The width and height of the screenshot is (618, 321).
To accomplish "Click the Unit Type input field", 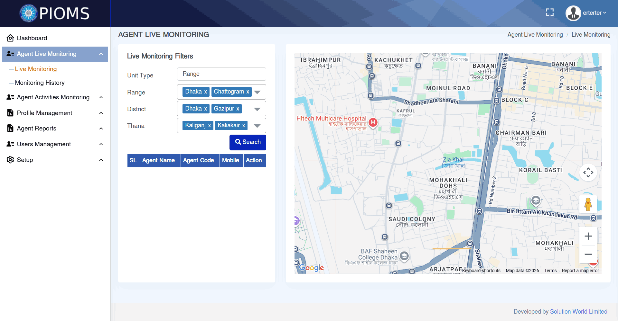I will tap(221, 74).
